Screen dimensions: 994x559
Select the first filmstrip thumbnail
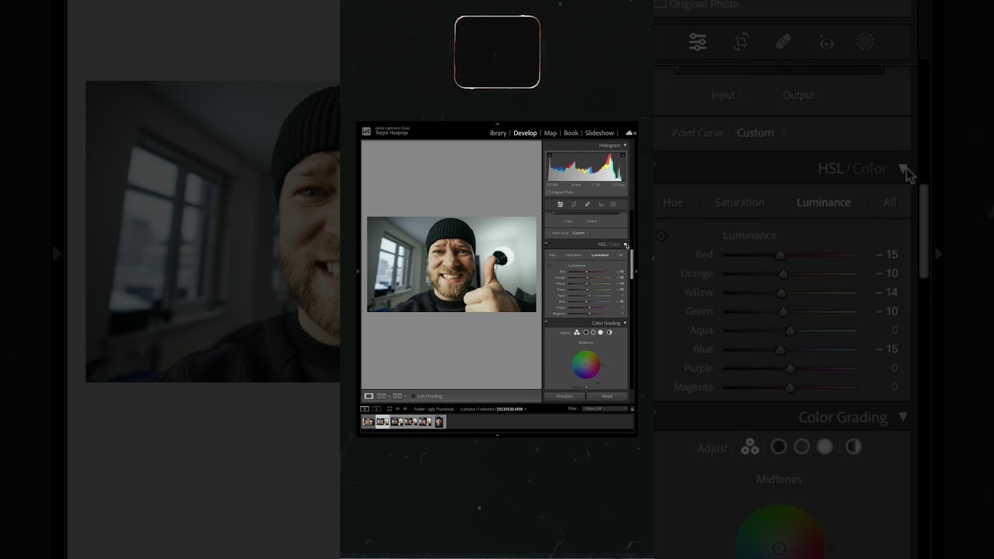tap(369, 422)
